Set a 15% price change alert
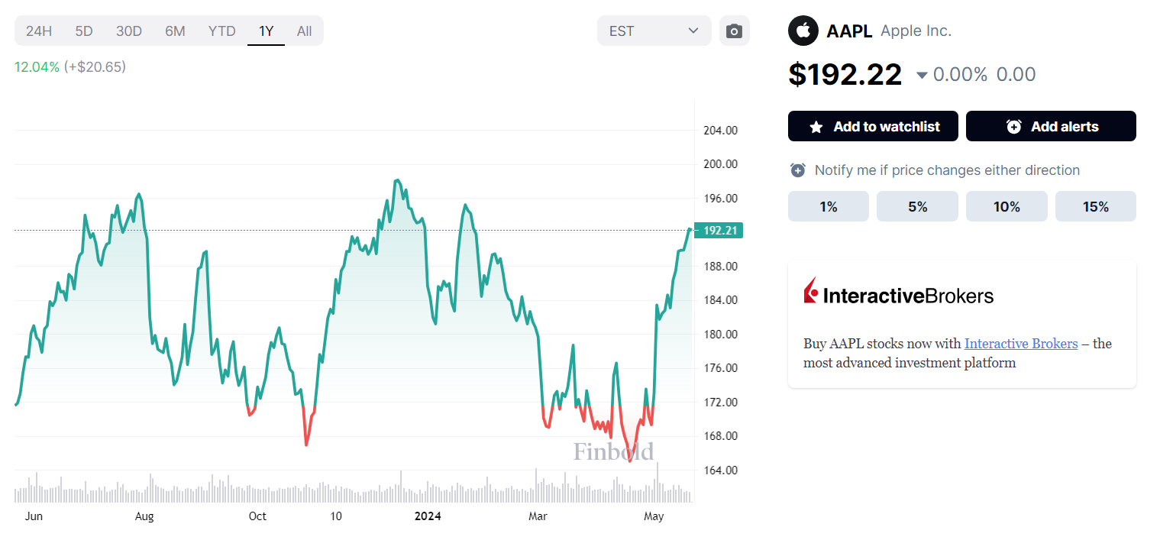Image resolution: width=1160 pixels, height=540 pixels. pyautogui.click(x=1096, y=206)
